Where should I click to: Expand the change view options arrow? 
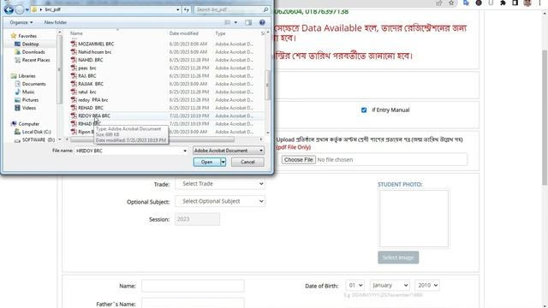(x=235, y=22)
